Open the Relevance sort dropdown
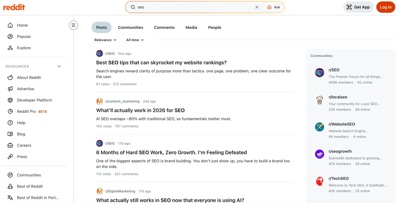 click(105, 40)
